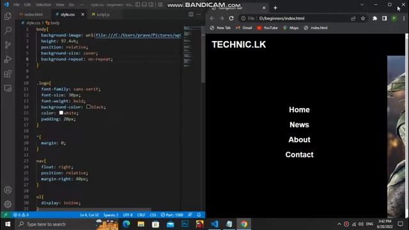The width and height of the screenshot is (409, 230).
Task: Toggle the secondary side bar layout button
Action: [151, 4]
